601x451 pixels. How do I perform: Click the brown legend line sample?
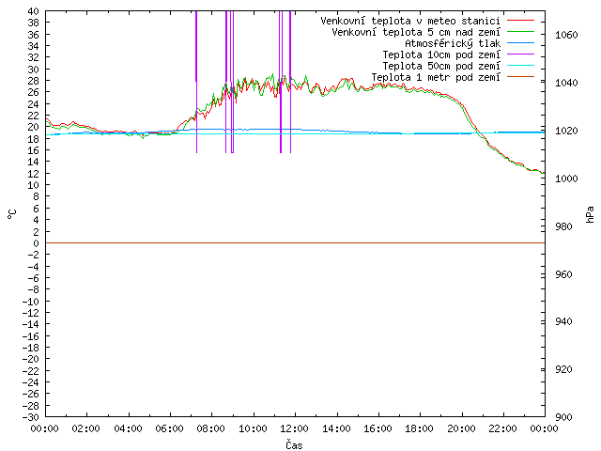click(x=520, y=77)
